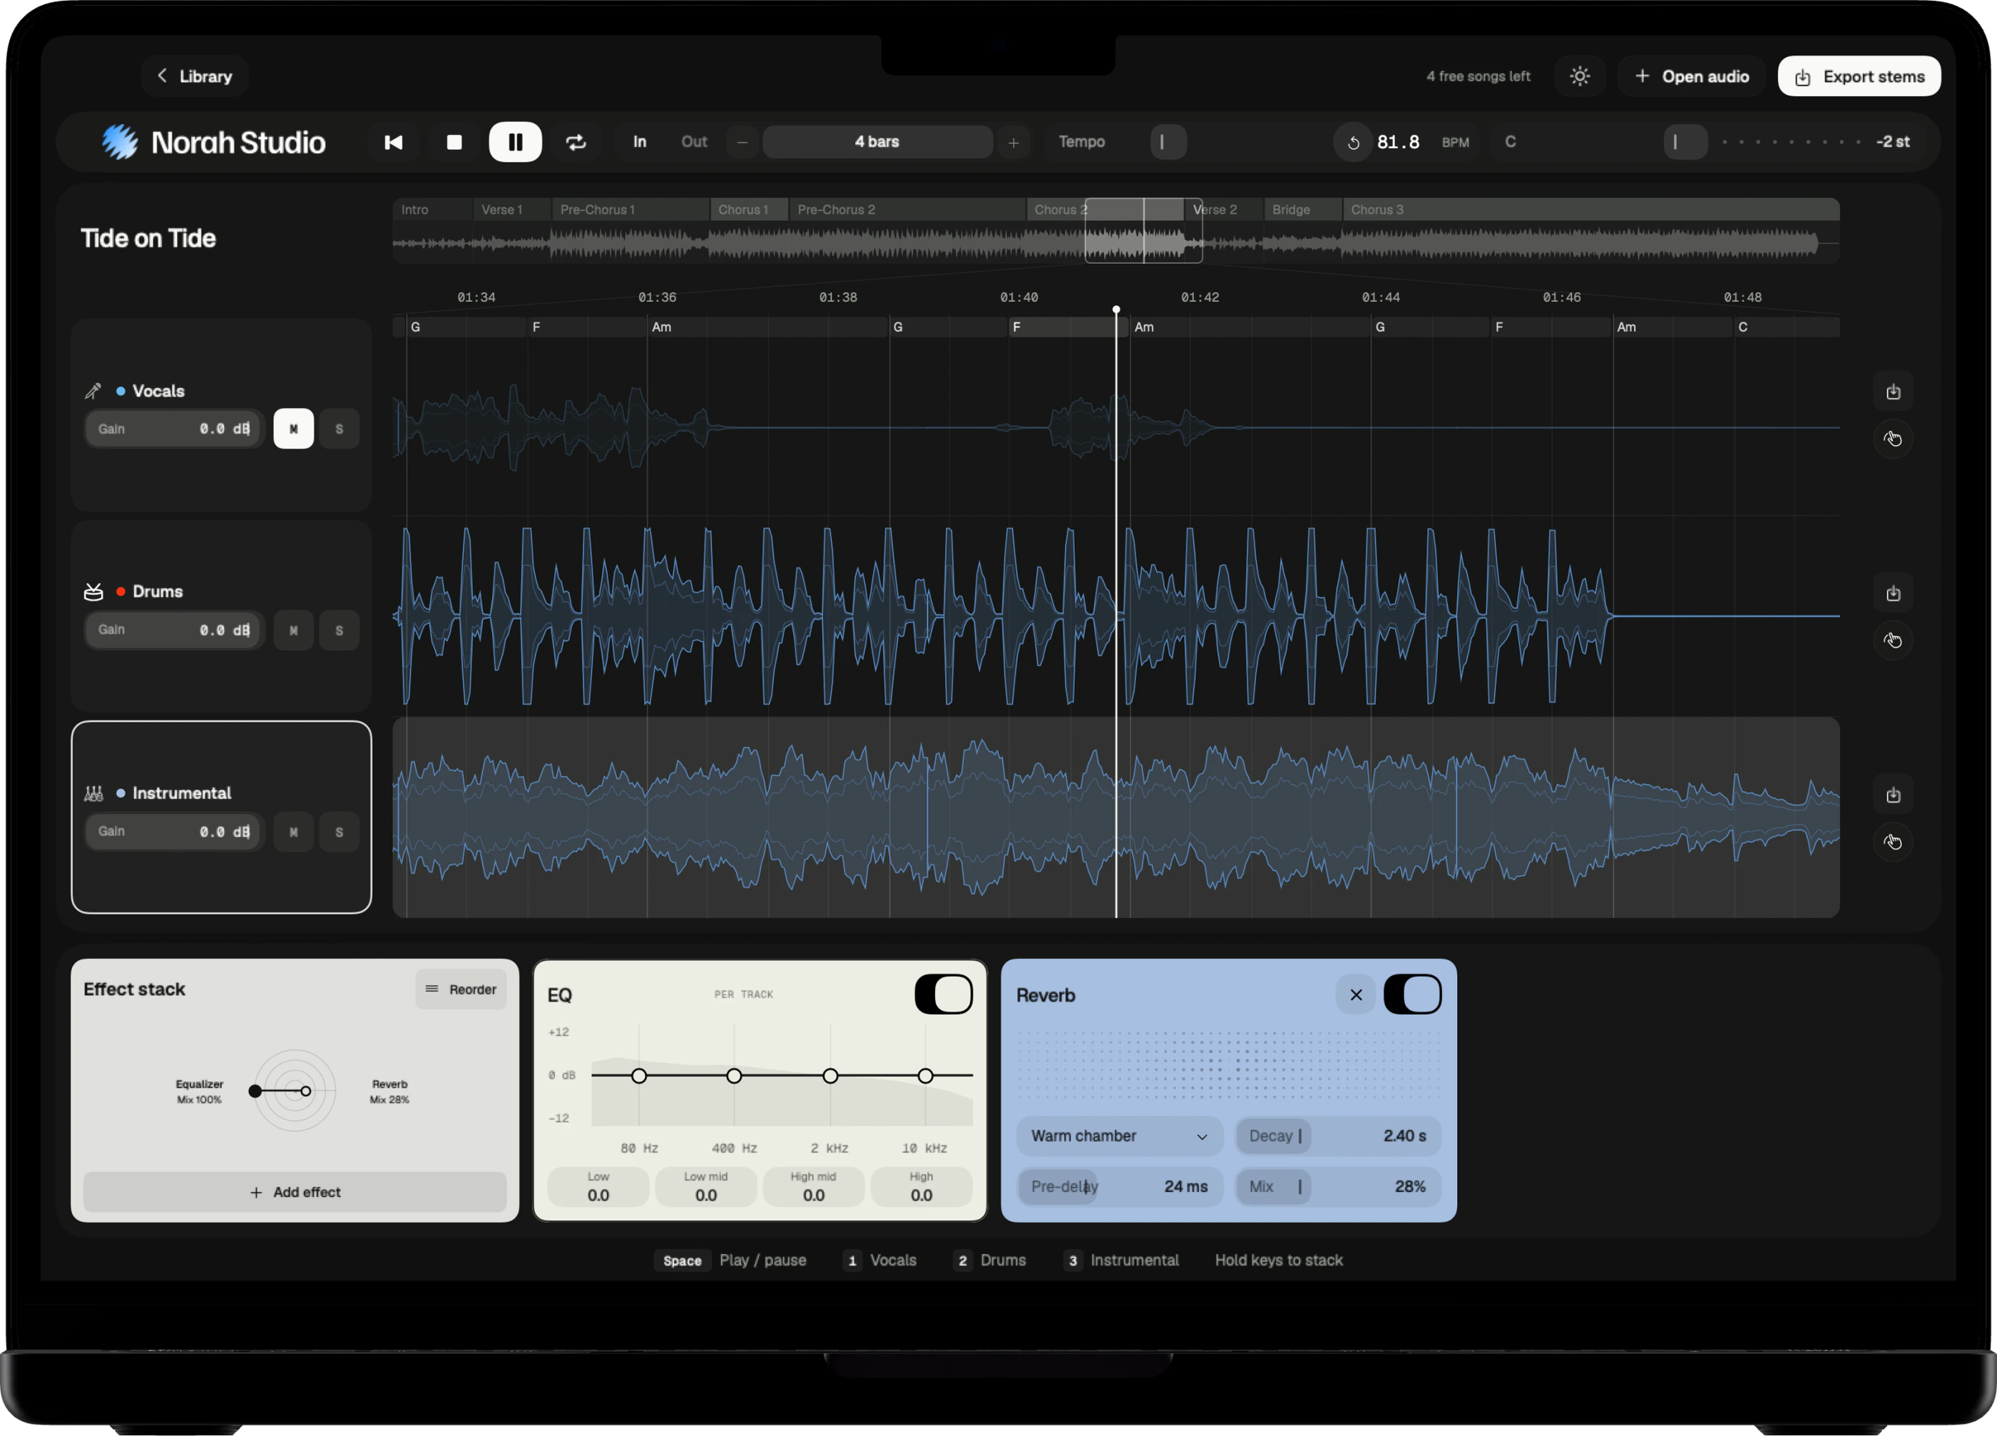The width and height of the screenshot is (1997, 1436).
Task: Click the Reverb Mix slider
Action: pos(1339,1187)
